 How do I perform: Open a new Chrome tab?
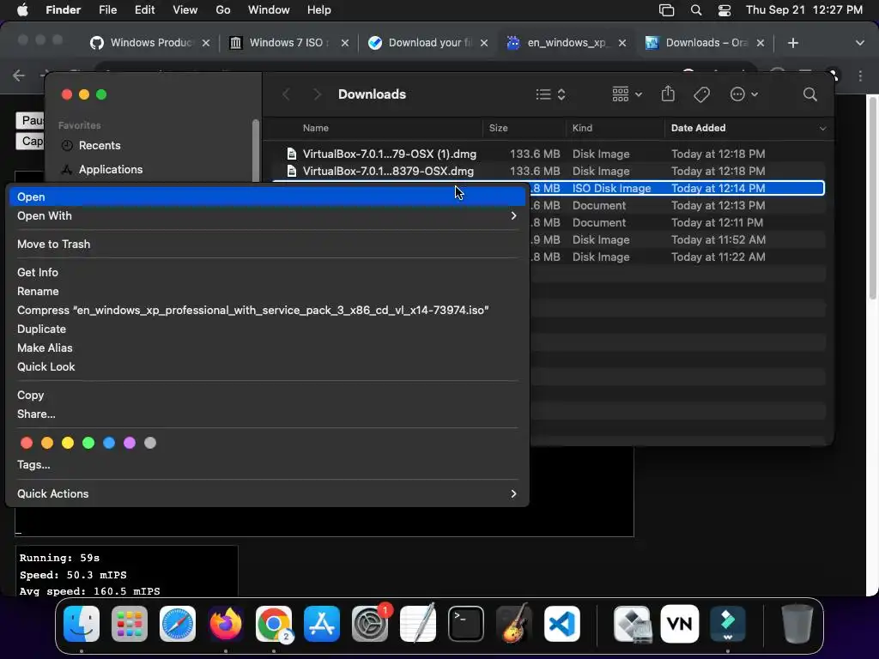792,43
